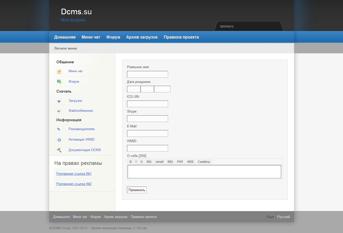343x233 pixels.
Task: Open Форум in top navigation
Action: click(x=113, y=37)
